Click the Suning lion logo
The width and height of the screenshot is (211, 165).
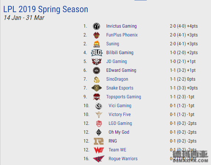pos(96,44)
